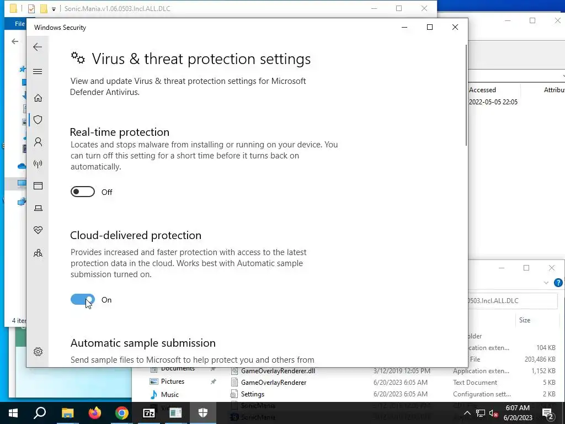
Task: Open Device performance & health heart icon
Action: [38, 230]
